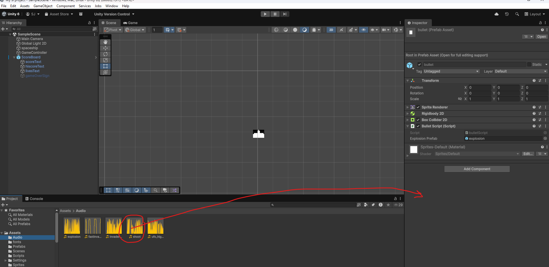Image resolution: width=549 pixels, height=267 pixels.
Task: Disable the Bullet Script component checkbox
Action: click(418, 126)
